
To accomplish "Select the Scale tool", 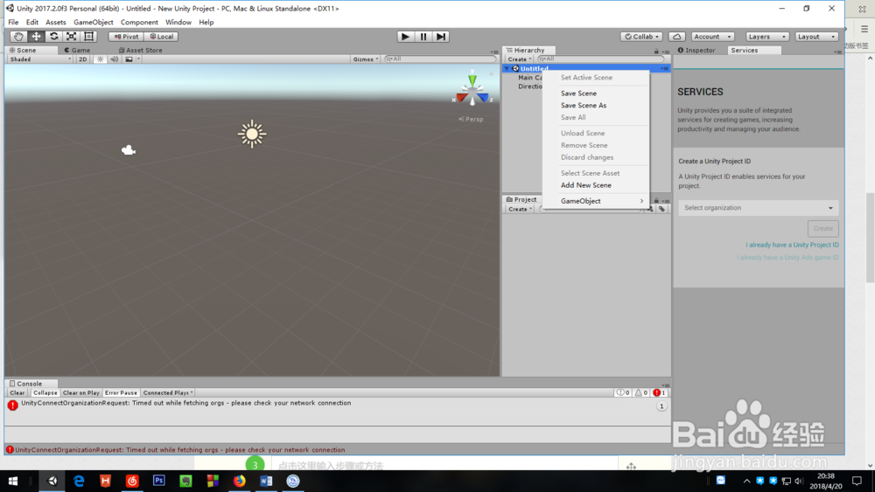I will pyautogui.click(x=72, y=36).
